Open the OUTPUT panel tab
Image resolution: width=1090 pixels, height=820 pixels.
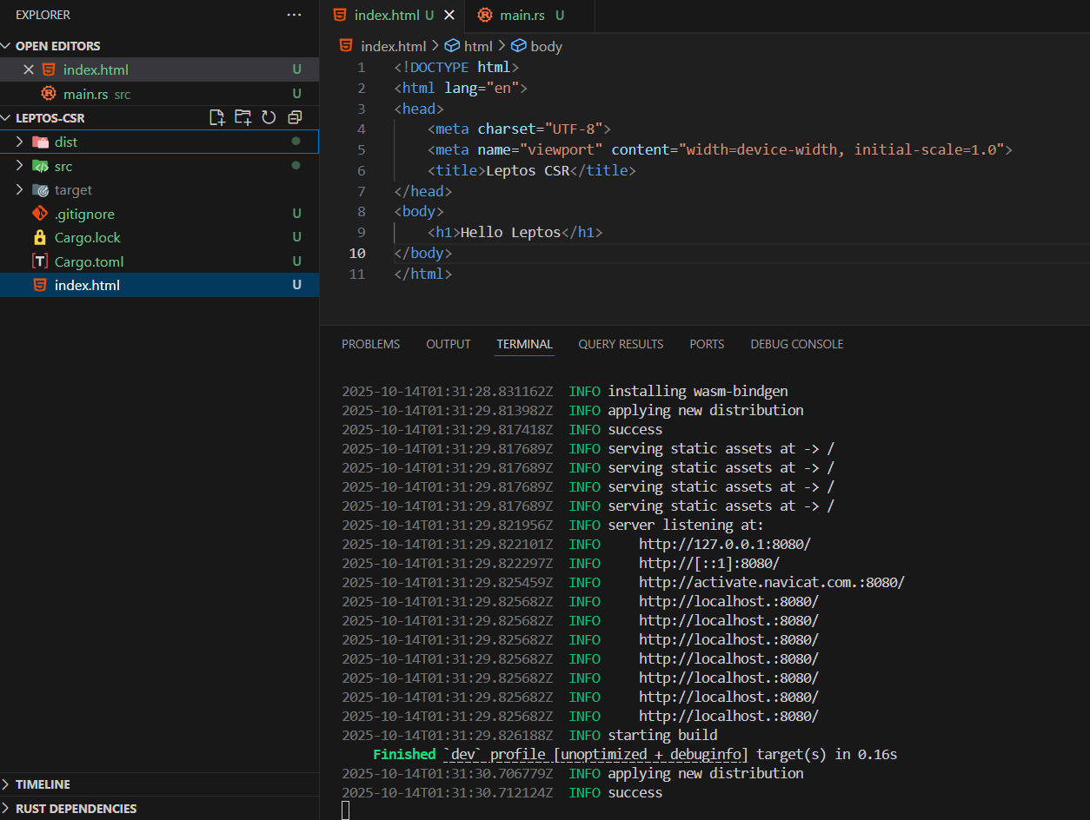pyautogui.click(x=449, y=344)
